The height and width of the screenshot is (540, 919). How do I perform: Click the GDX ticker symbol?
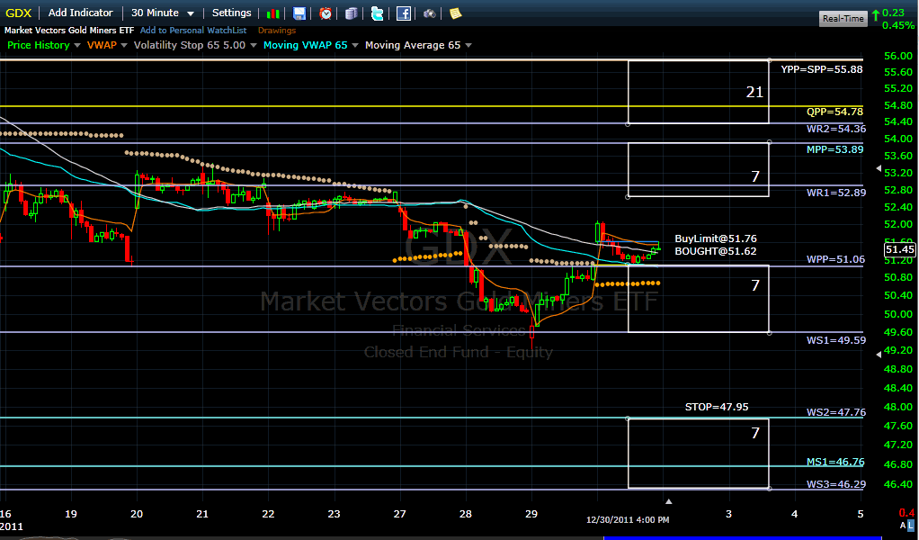(18, 13)
